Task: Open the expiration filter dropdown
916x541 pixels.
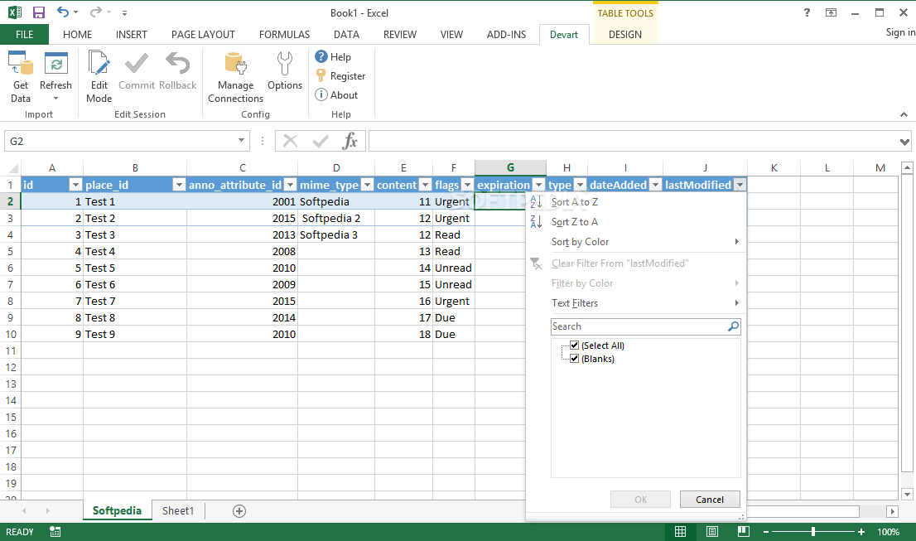Action: [x=538, y=186]
